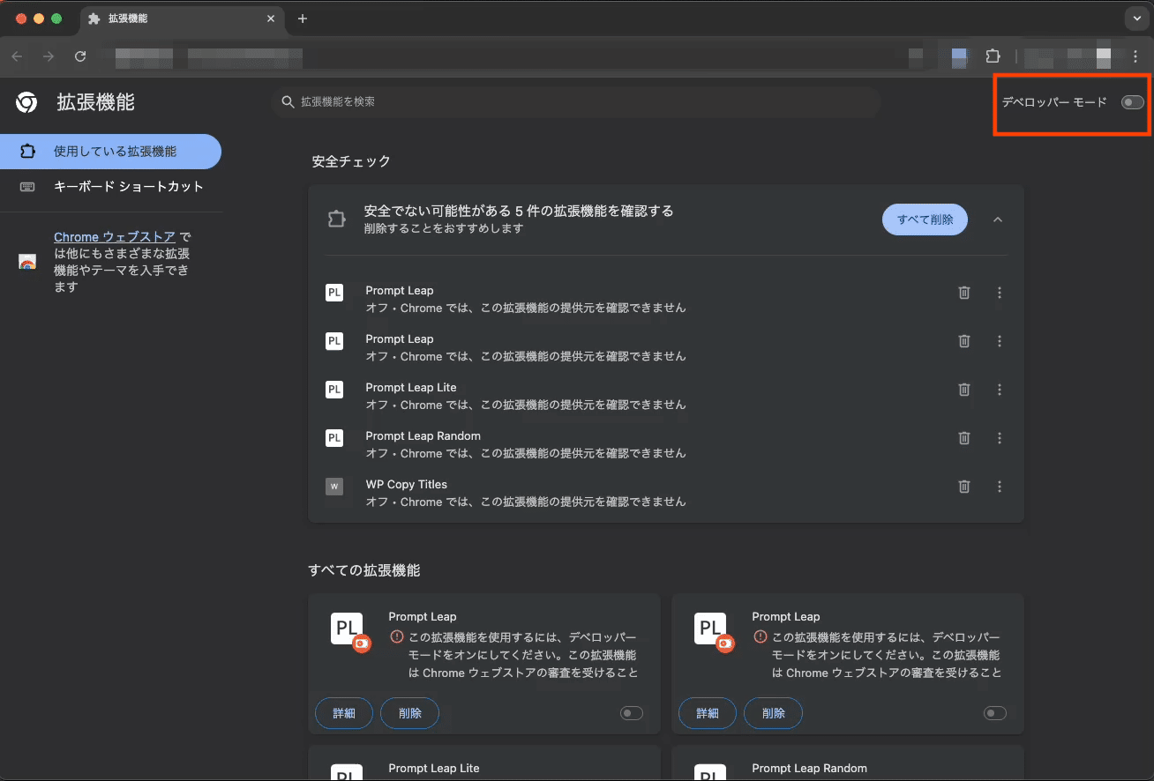The image size is (1154, 781).
Task: Open more options for WP Copy Titles
Action: (x=1000, y=486)
